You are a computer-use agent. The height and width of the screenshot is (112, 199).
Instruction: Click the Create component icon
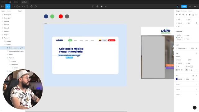97,6
